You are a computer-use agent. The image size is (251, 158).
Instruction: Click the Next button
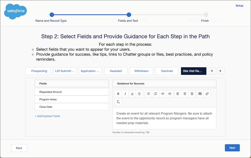(232, 148)
